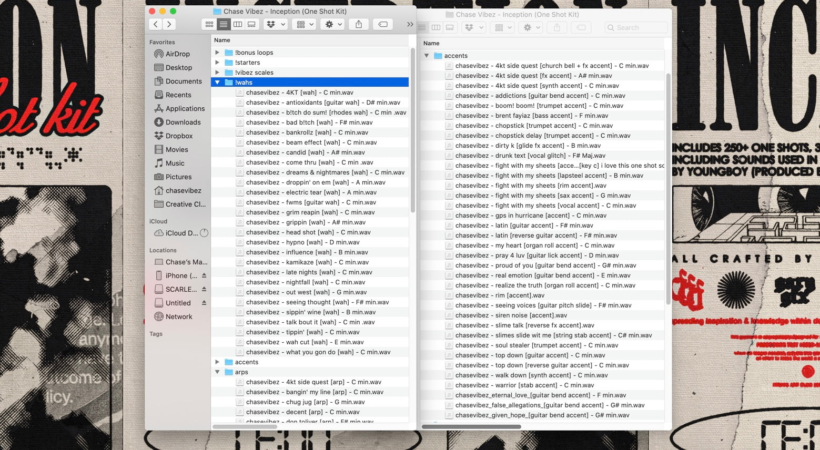Screen dimensions: 820x450
Task: Switch back window to gallery view
Action: tap(450, 27)
